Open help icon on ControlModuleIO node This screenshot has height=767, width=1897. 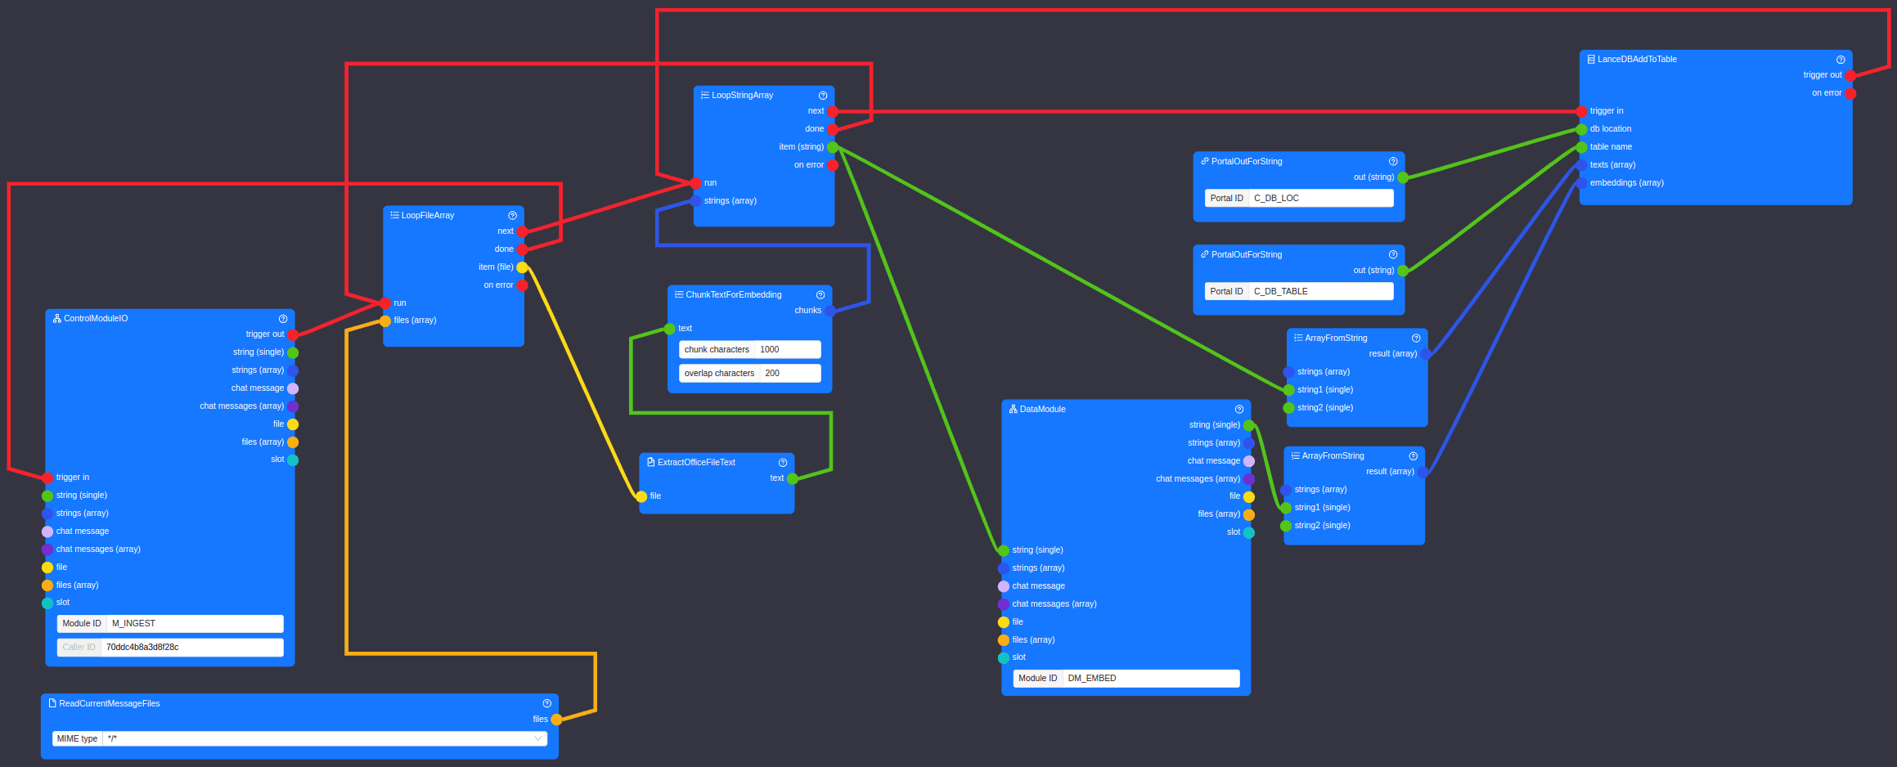pyautogui.click(x=283, y=319)
